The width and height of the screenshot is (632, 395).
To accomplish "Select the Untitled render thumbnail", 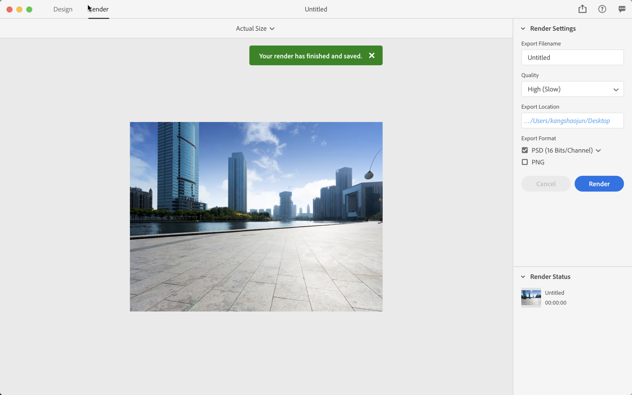I will [531, 297].
